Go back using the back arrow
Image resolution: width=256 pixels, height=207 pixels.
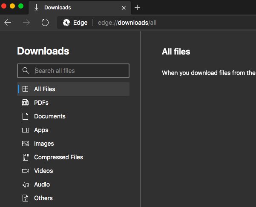[8, 23]
